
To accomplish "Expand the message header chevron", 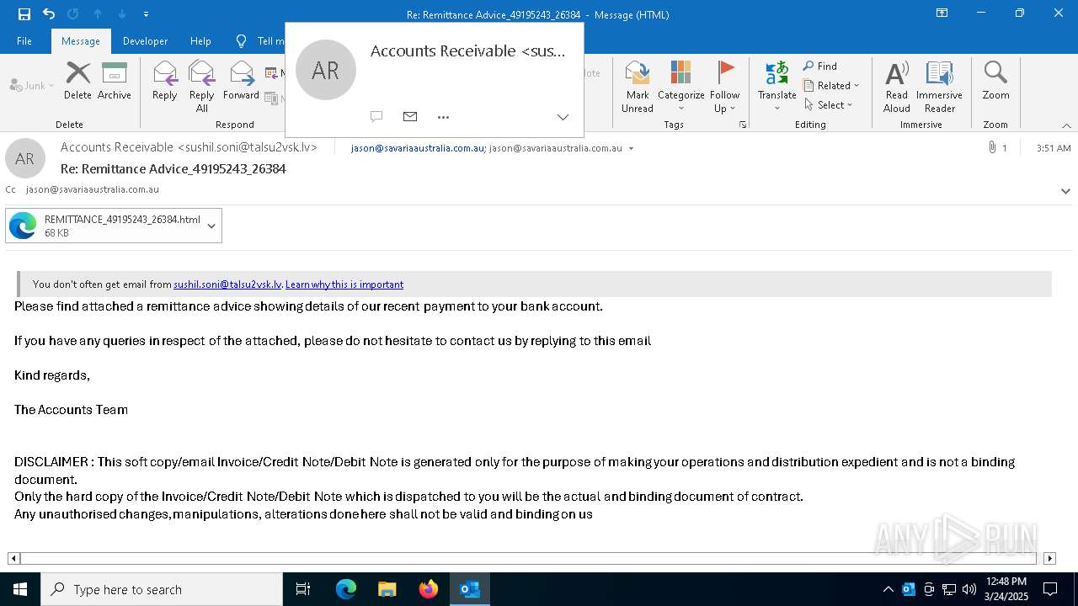I will pos(1065,191).
